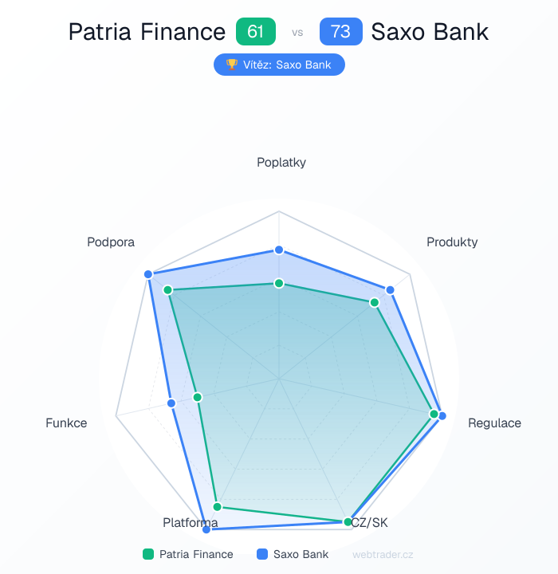Select Patria Finance's green data point on Poplatky
The width and height of the screenshot is (558, 574).
(279, 283)
